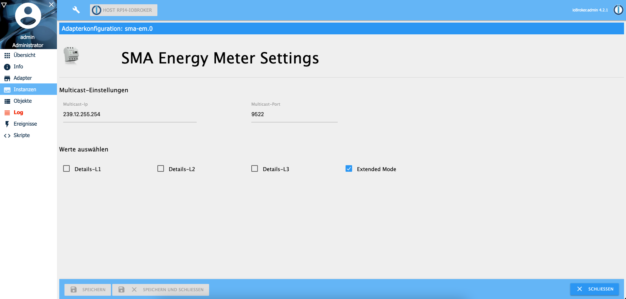Viewport: 626px width, 299px height.
Task: Click the Adapter store icon
Action: point(7,79)
